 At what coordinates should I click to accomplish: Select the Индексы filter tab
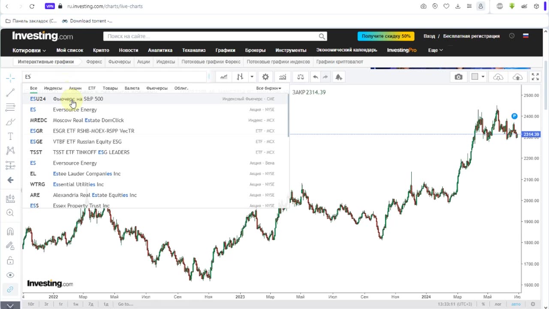click(x=53, y=88)
